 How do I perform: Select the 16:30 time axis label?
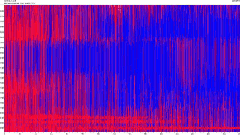(2, 93)
